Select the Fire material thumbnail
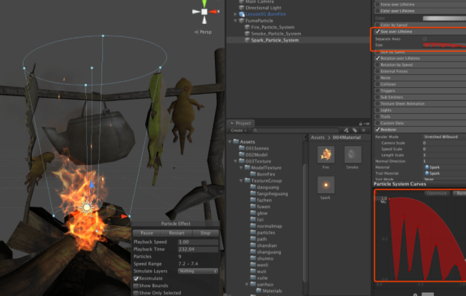The image size is (466, 296). tap(326, 154)
